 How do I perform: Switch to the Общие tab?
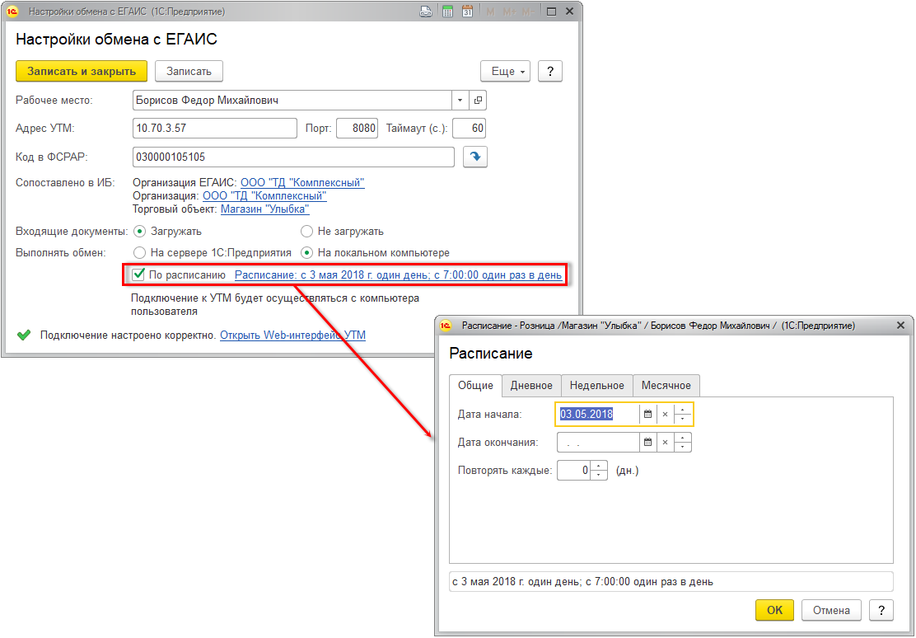point(475,386)
